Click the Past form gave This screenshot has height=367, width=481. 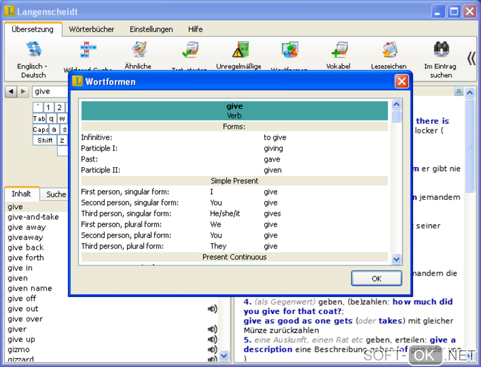[x=272, y=159]
